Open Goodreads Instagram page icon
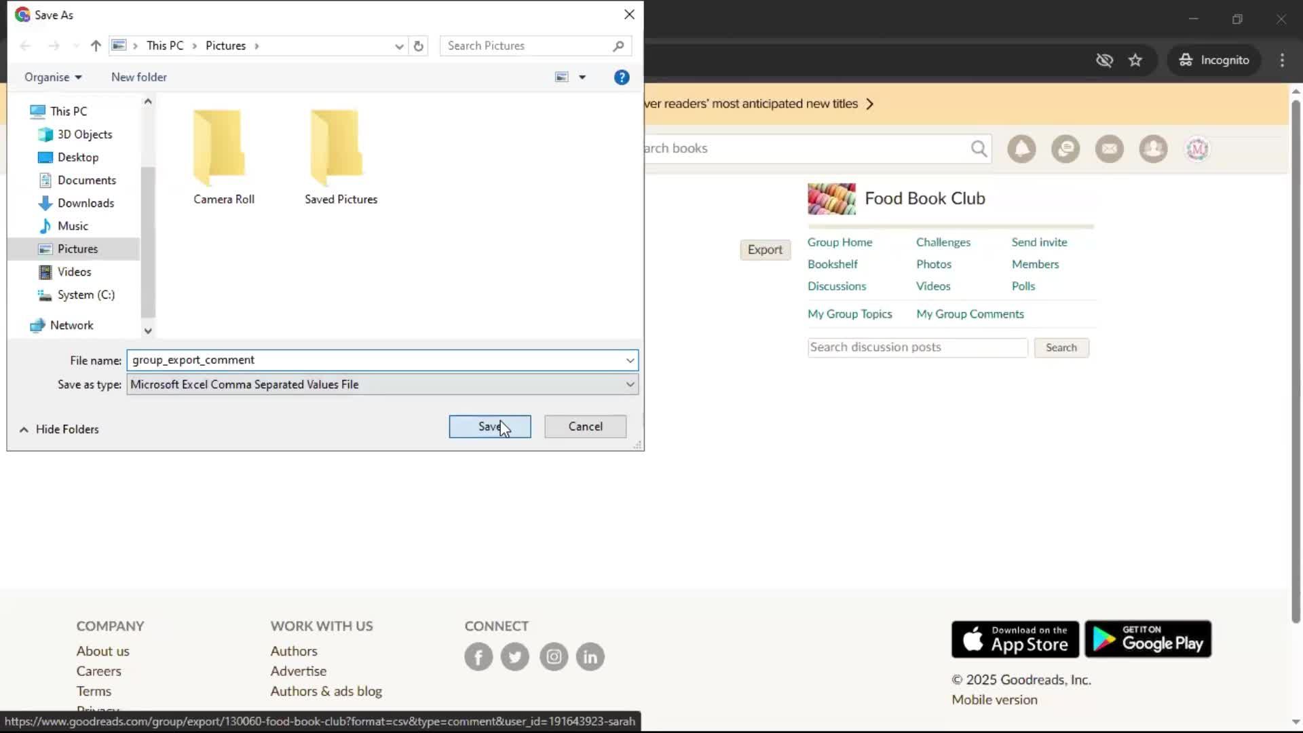The image size is (1303, 733). (554, 656)
